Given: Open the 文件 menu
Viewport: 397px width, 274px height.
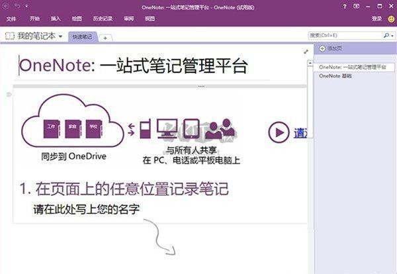Looking at the screenshot, I should 11,19.
